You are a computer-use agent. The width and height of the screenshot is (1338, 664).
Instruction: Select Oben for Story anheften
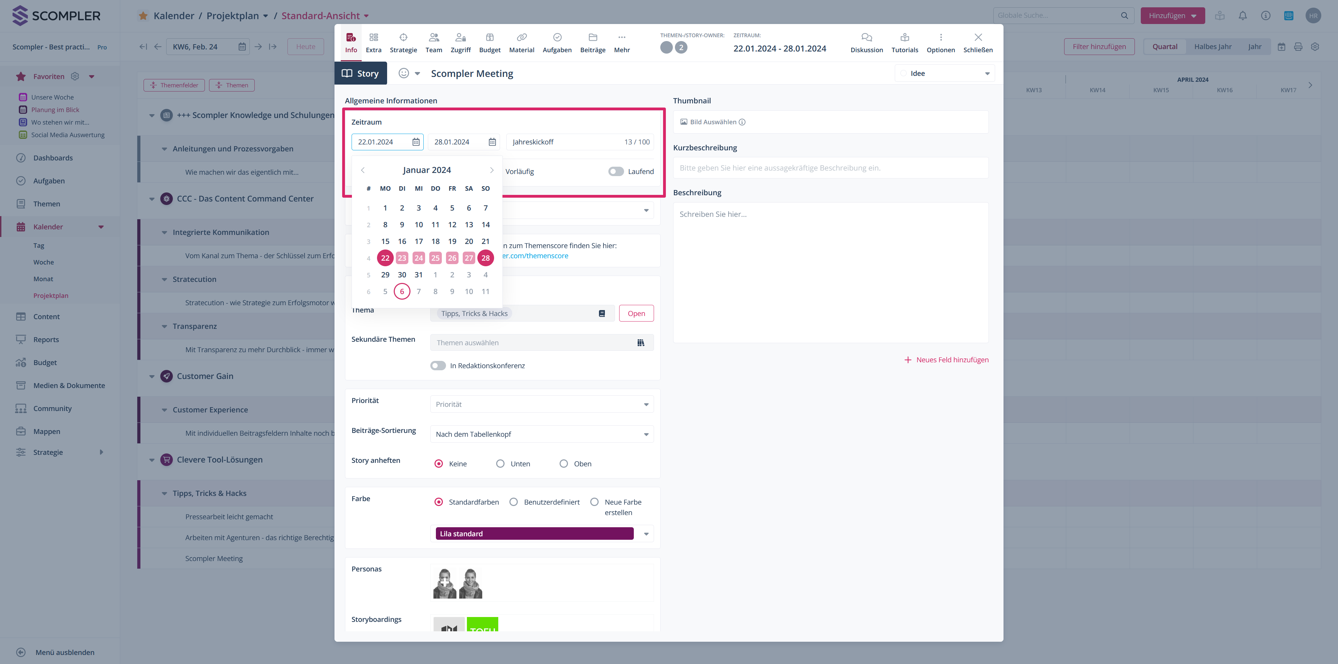click(563, 463)
